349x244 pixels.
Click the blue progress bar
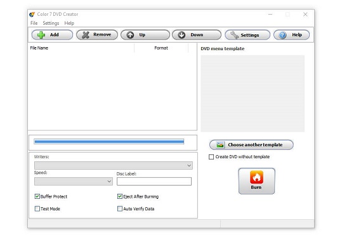[x=109, y=142]
